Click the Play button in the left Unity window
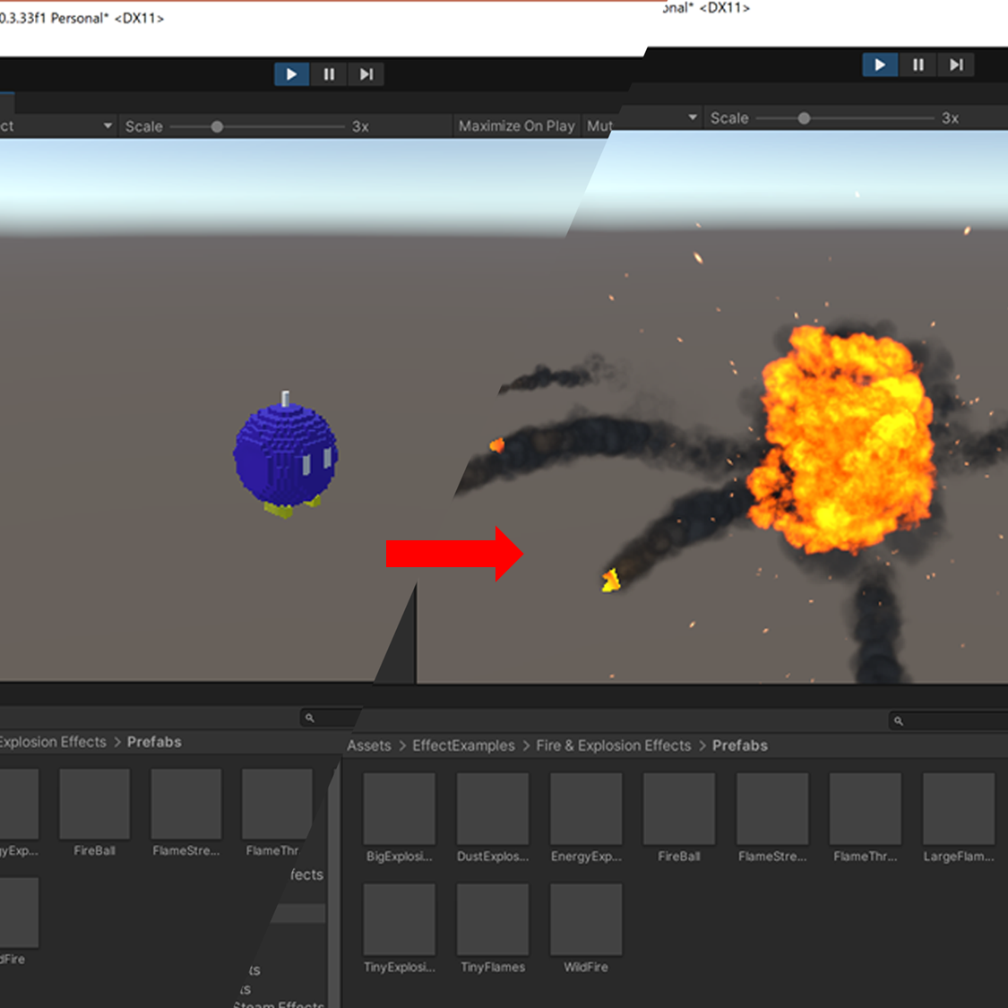 pos(291,74)
